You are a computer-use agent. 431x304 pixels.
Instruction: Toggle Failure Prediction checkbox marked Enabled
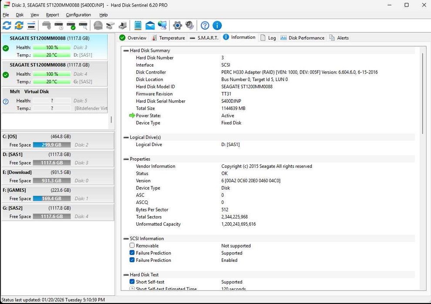coord(132,260)
